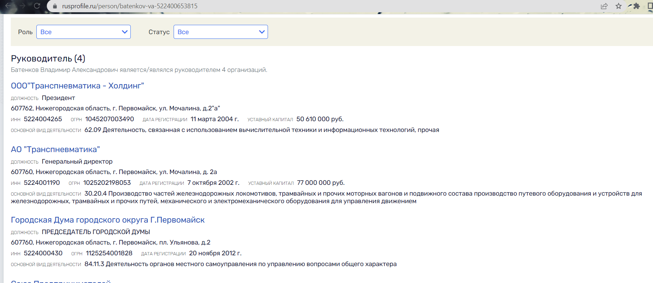The image size is (653, 283).
Task: Click the position text Президент
Action: 58,98
